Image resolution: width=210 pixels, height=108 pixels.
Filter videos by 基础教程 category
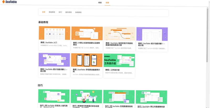tap(52, 12)
